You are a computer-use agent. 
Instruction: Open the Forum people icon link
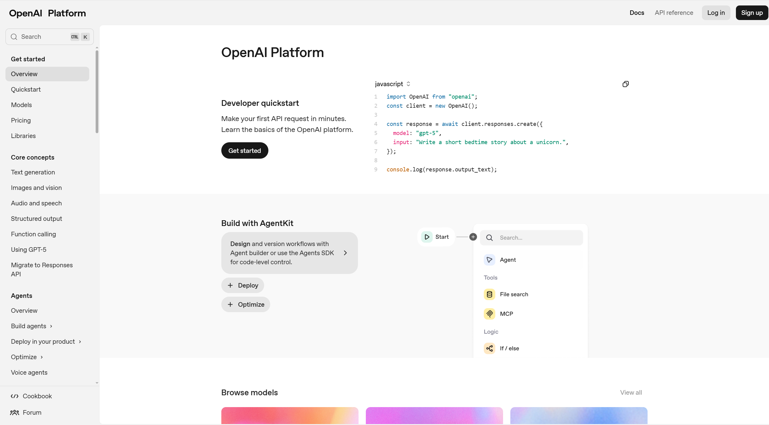(15, 413)
